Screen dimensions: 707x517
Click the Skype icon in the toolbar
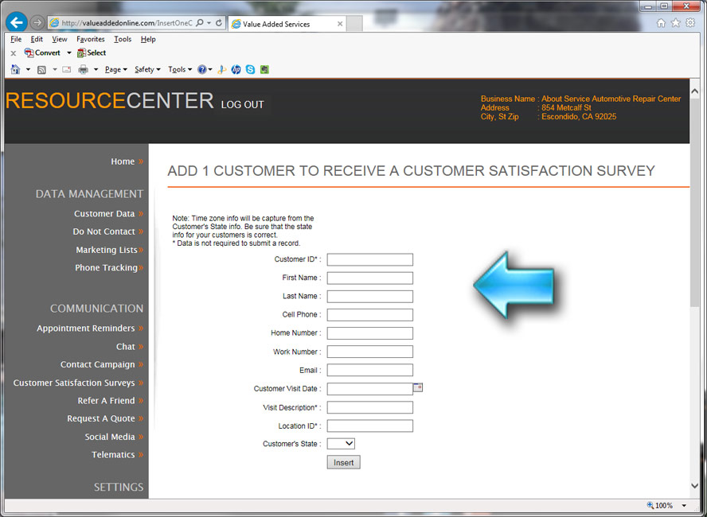250,69
